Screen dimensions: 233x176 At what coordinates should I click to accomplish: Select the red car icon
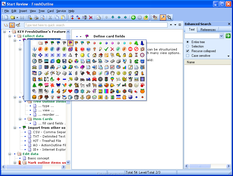click(94, 79)
